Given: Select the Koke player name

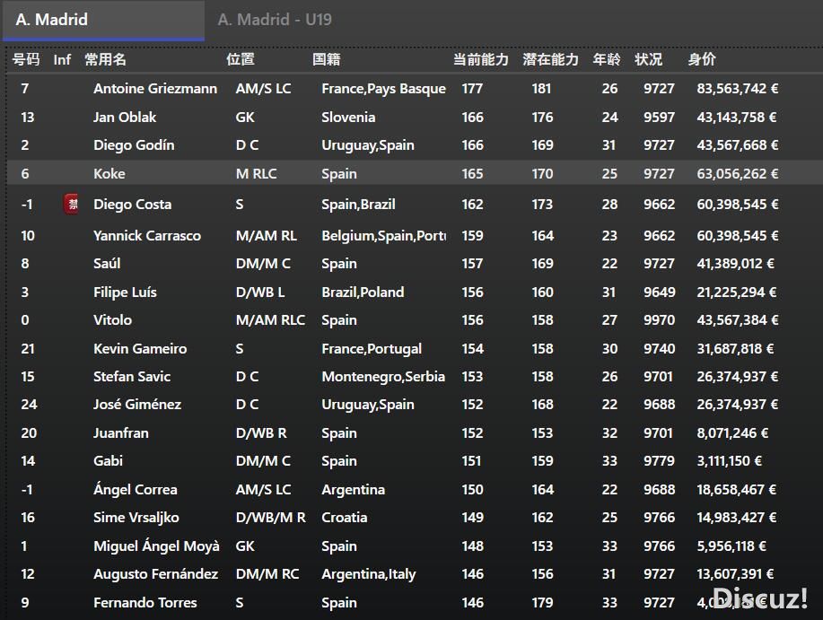Looking at the screenshot, I should click(x=109, y=174).
